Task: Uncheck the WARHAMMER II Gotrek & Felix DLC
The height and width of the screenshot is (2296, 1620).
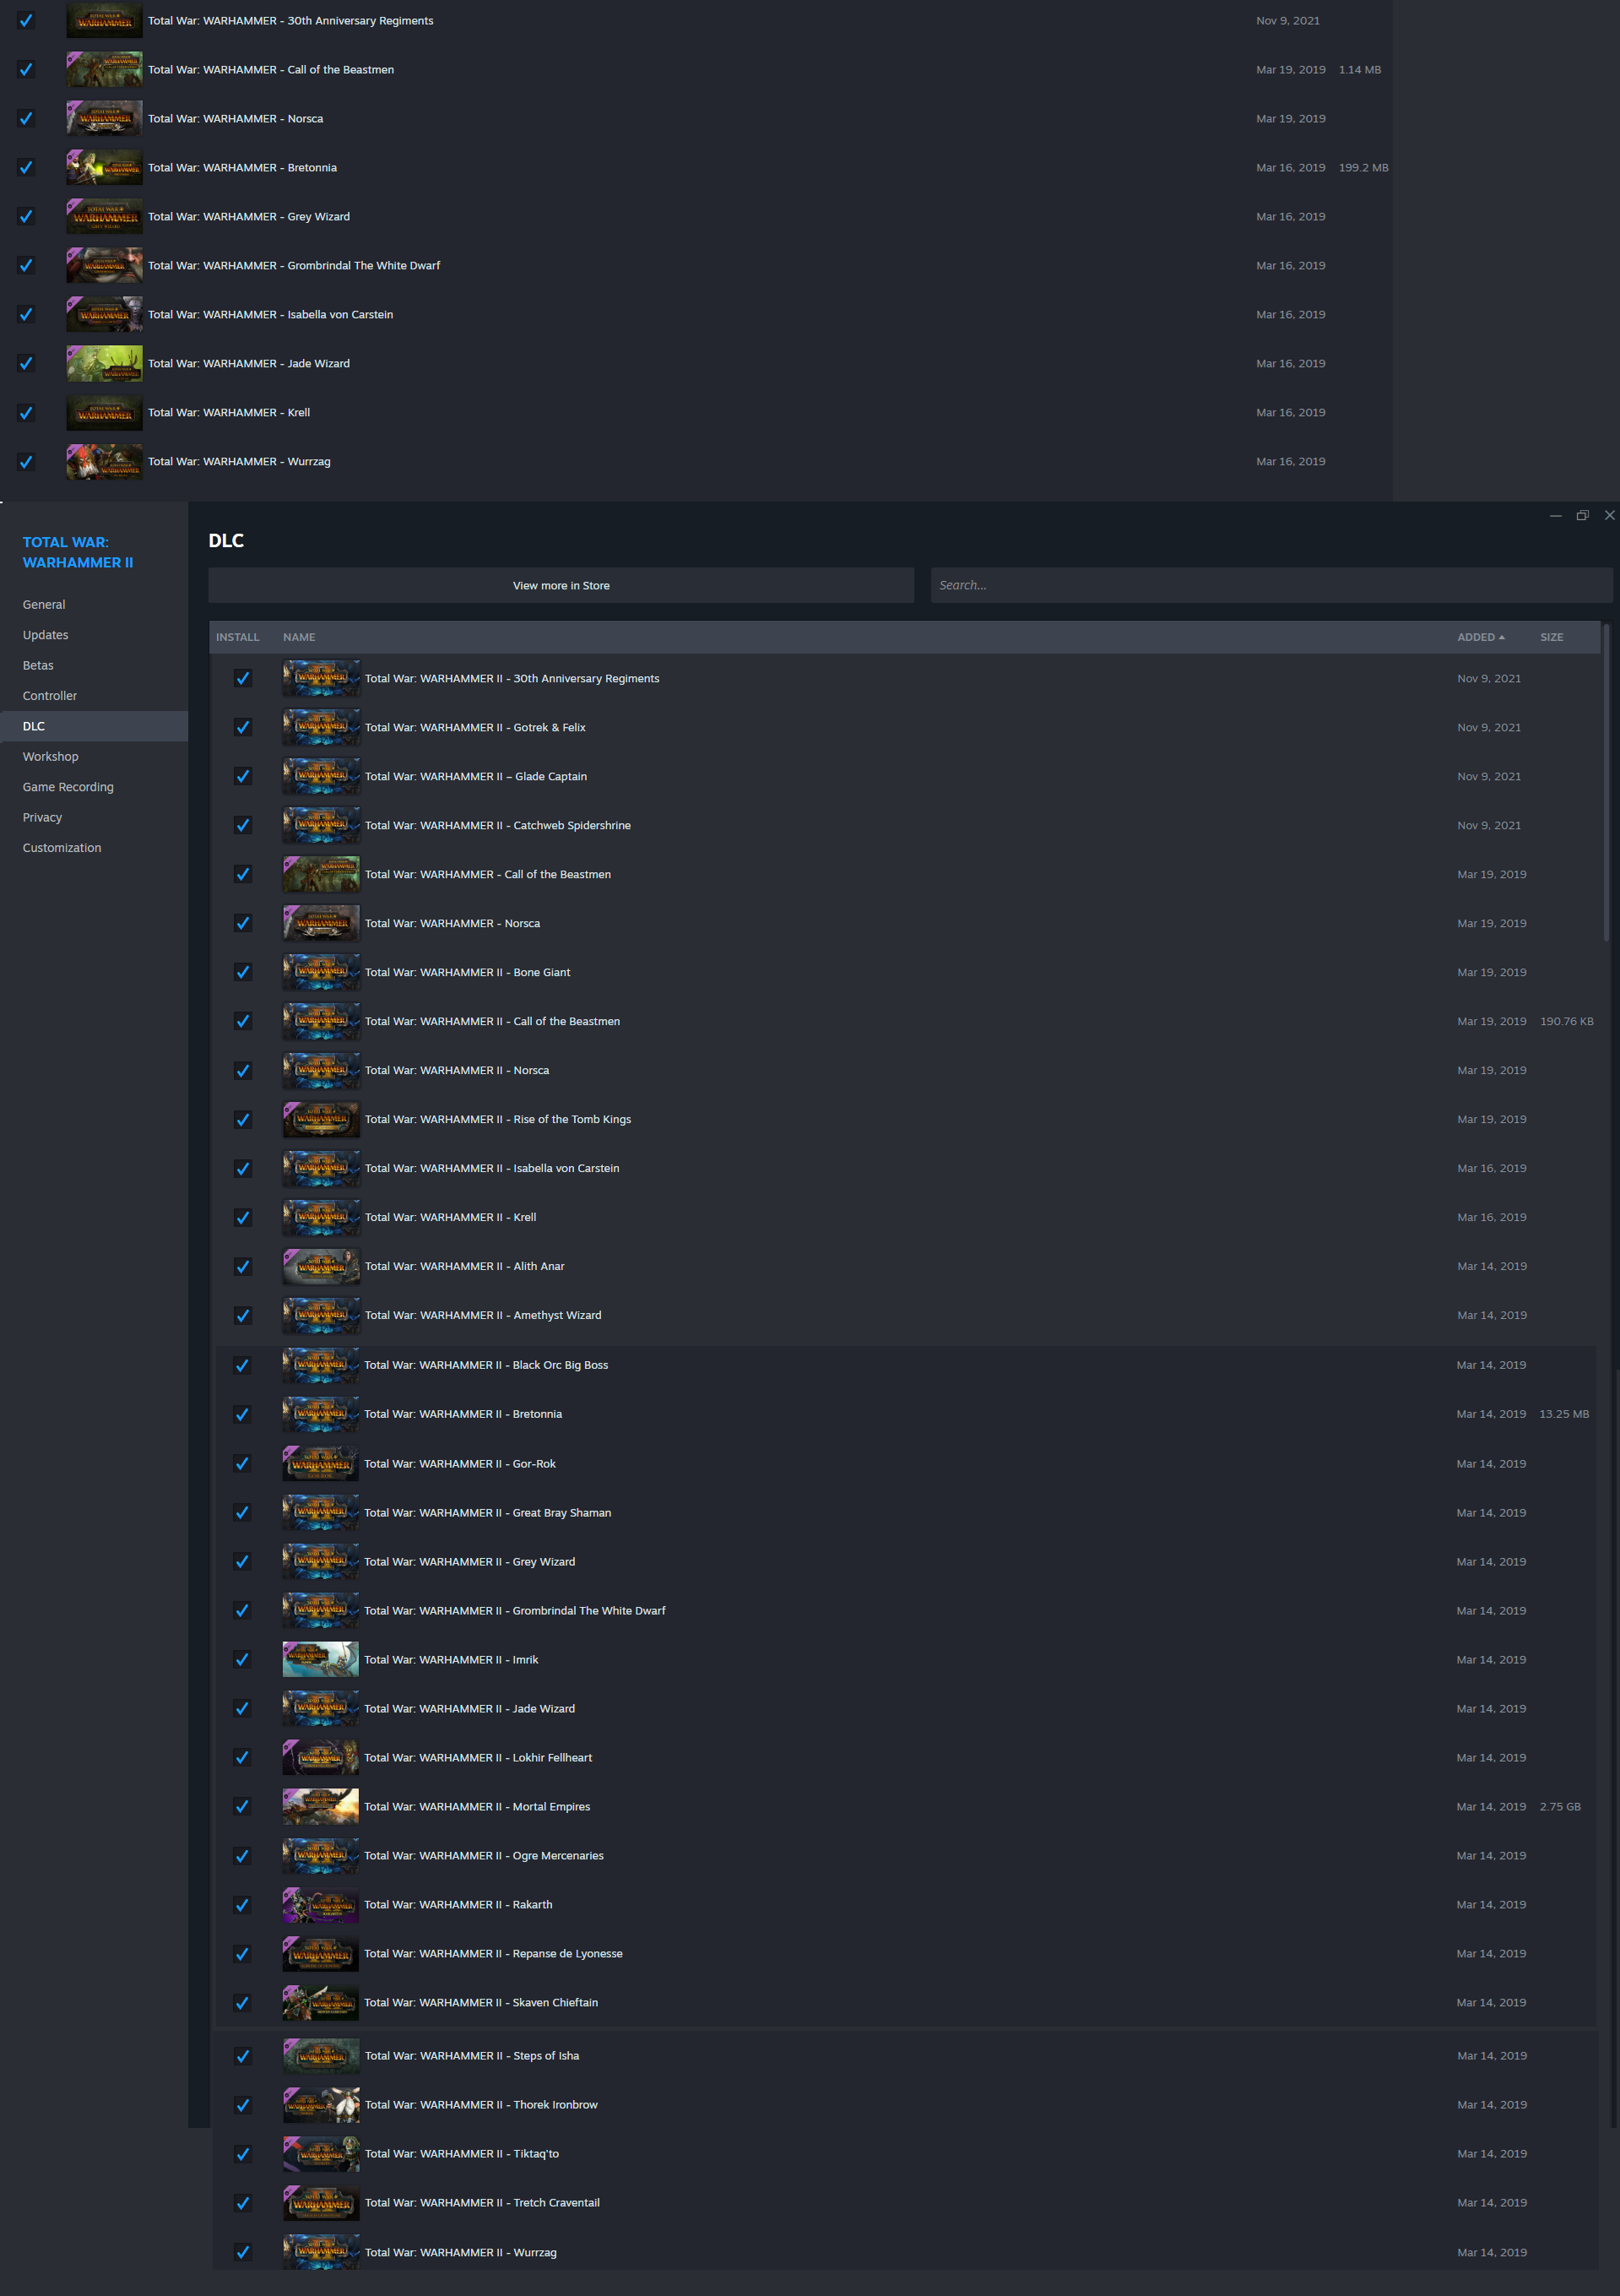Action: (x=243, y=727)
